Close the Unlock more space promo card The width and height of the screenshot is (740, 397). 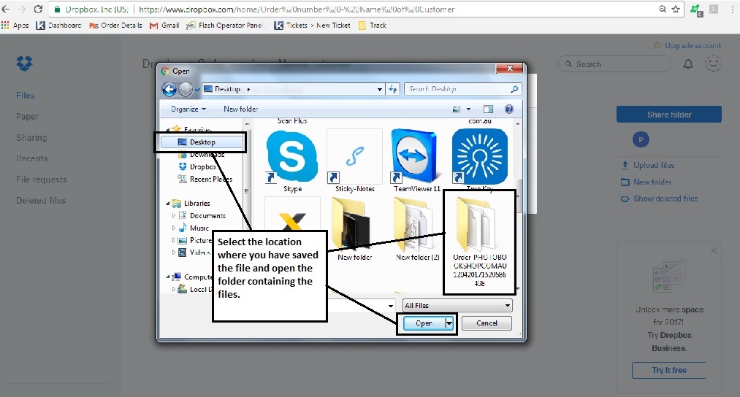point(714,250)
